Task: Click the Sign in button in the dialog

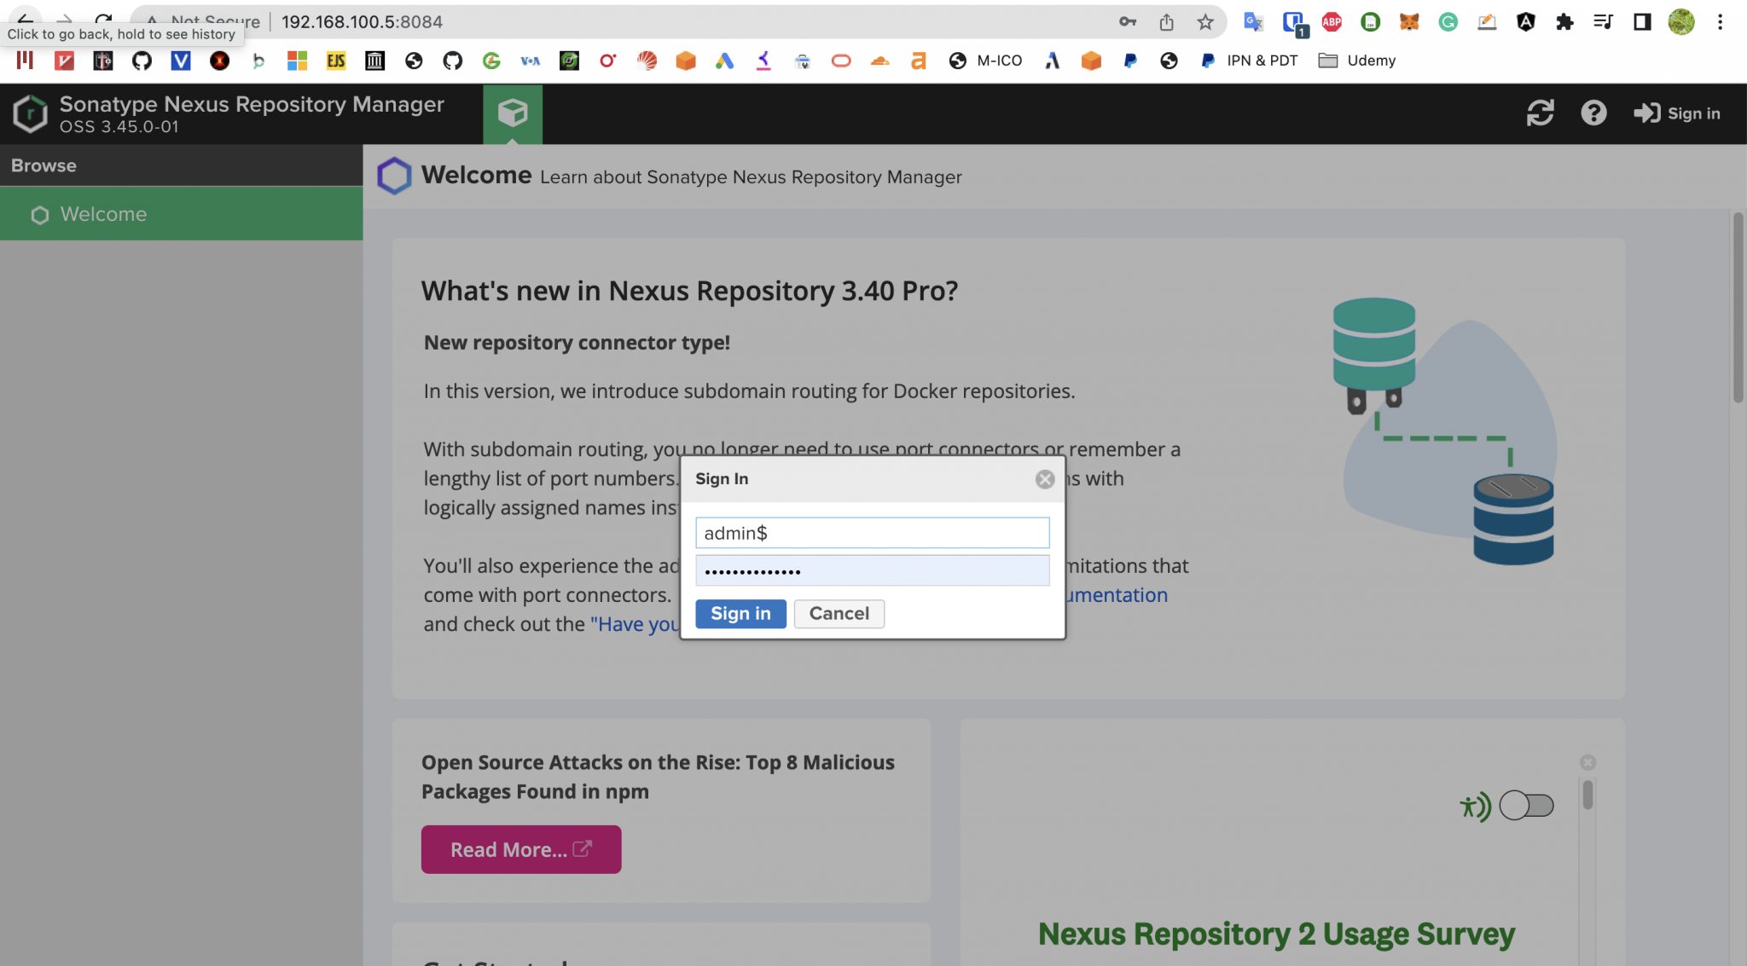Action: pos(740,613)
